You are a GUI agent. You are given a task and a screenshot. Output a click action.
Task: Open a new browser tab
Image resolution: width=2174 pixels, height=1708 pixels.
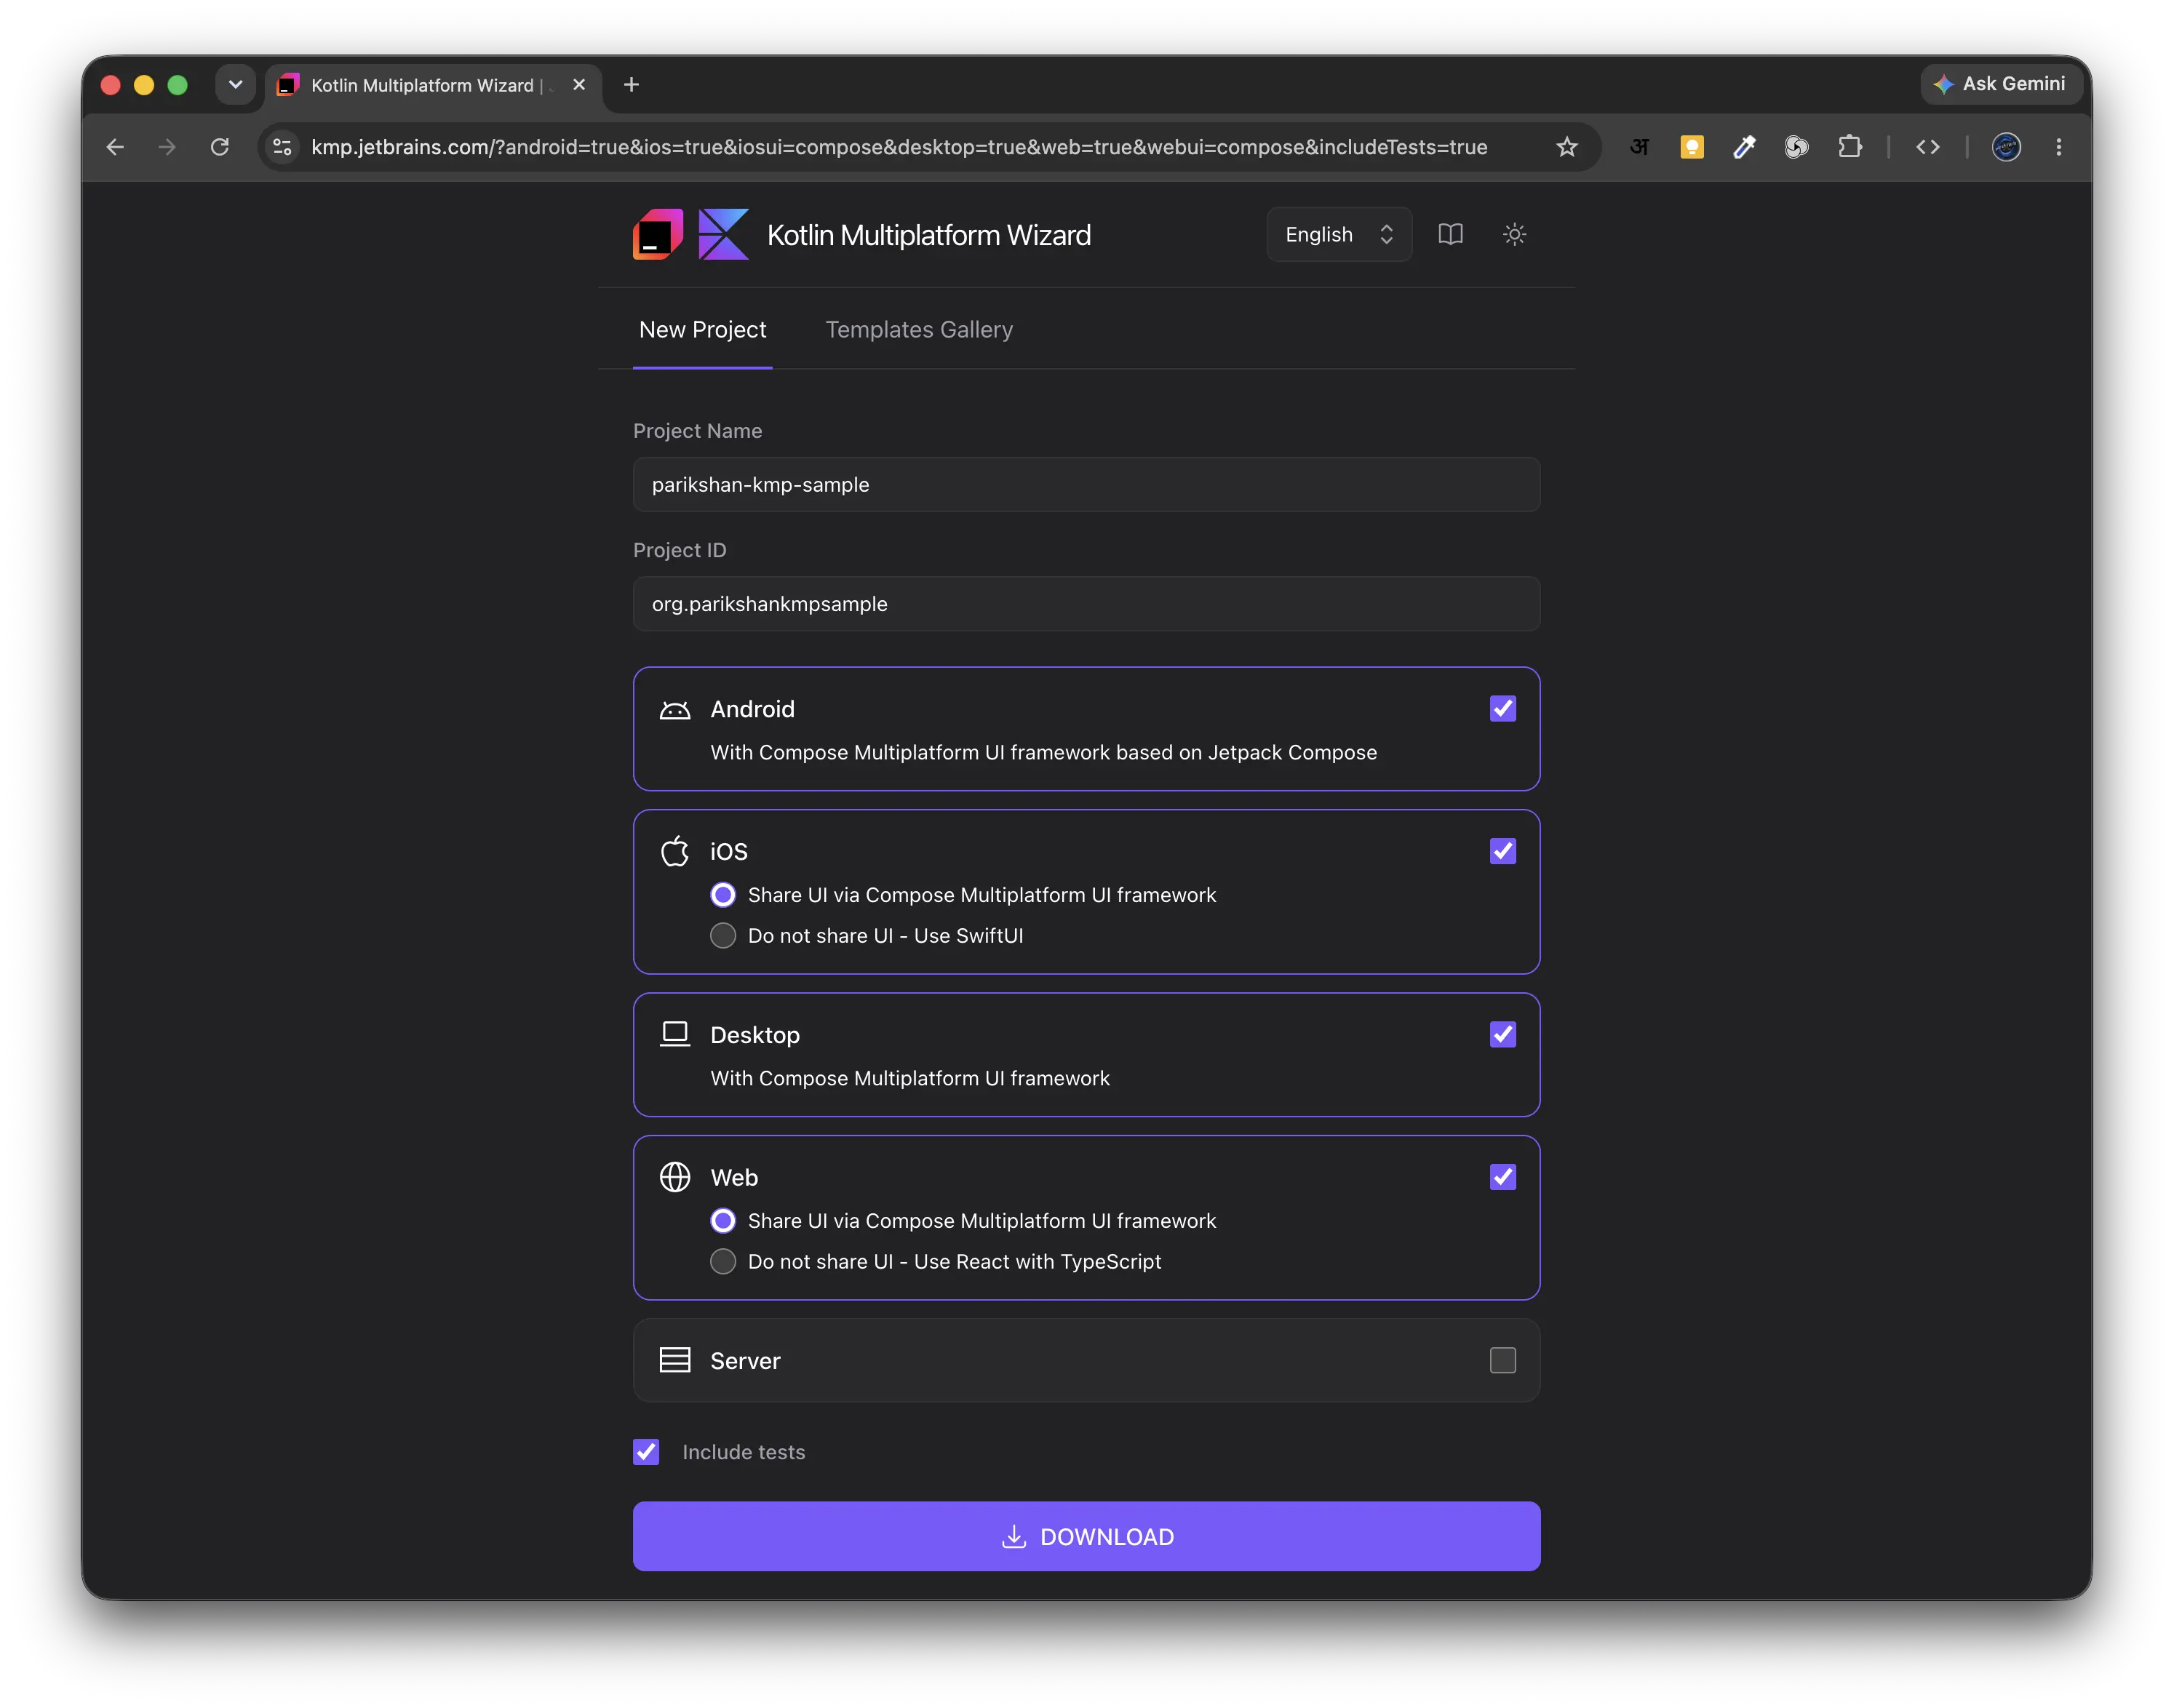(631, 85)
